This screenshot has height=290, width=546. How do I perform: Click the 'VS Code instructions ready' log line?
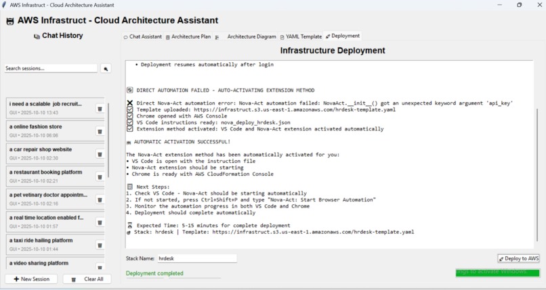click(209, 122)
